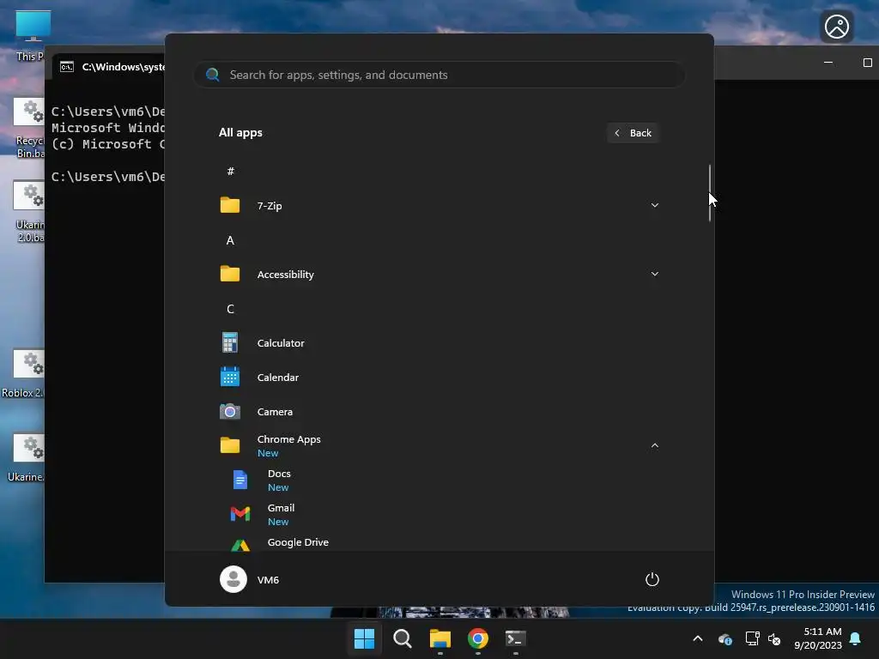Launch Calendar from its icon

pyautogui.click(x=230, y=377)
